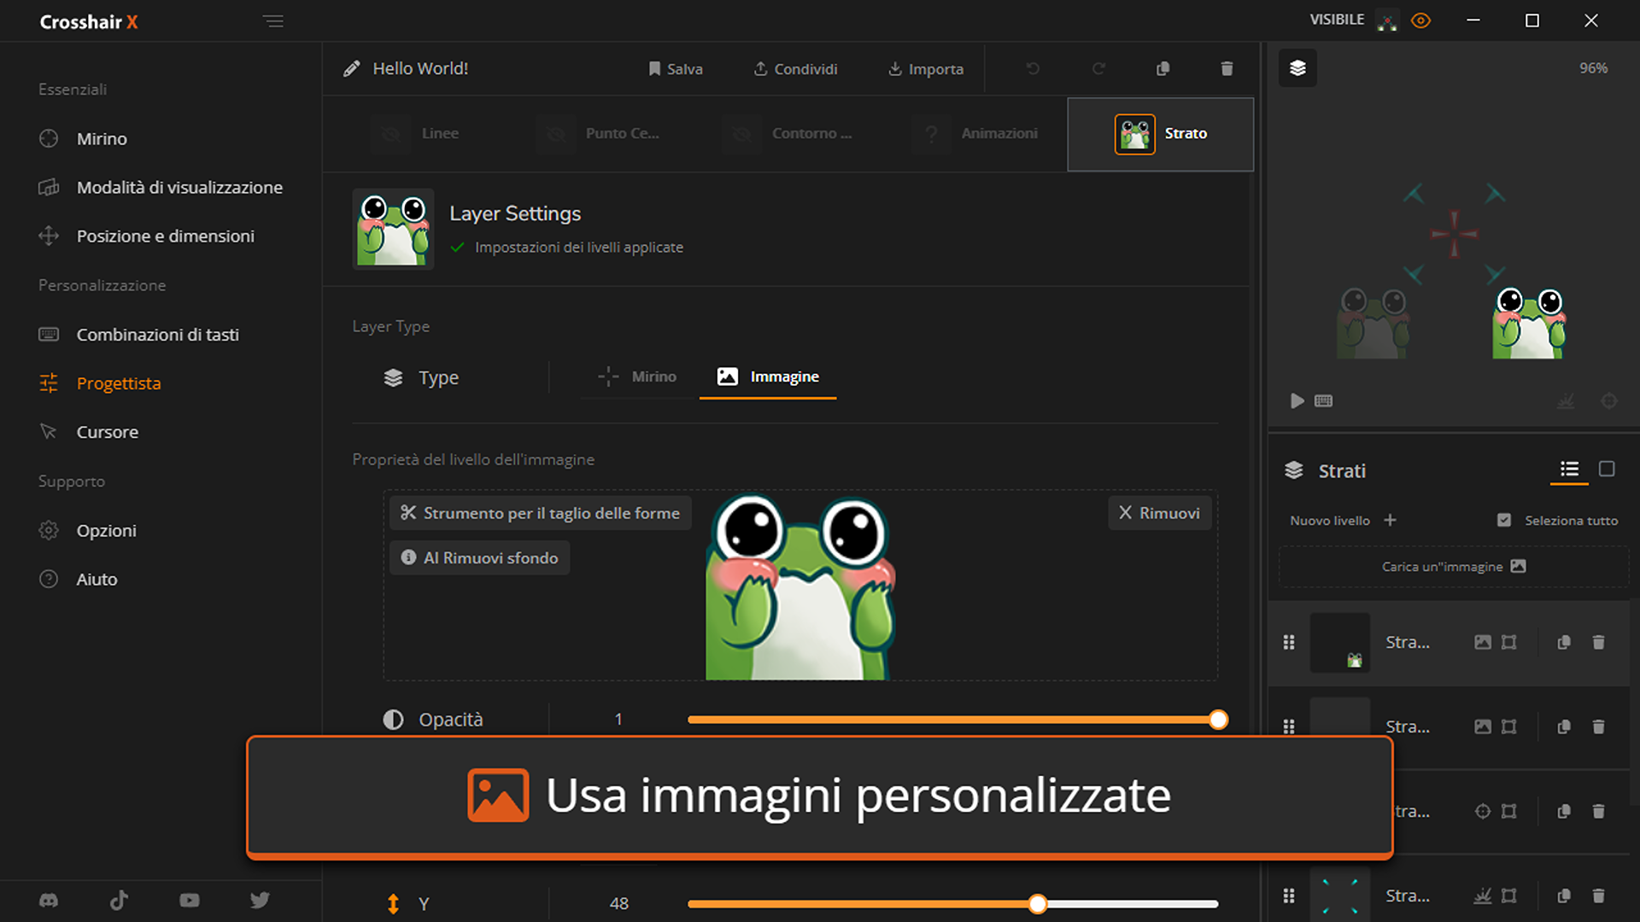Image resolution: width=1640 pixels, height=922 pixels.
Task: Click the Condividi button
Action: pos(795,68)
